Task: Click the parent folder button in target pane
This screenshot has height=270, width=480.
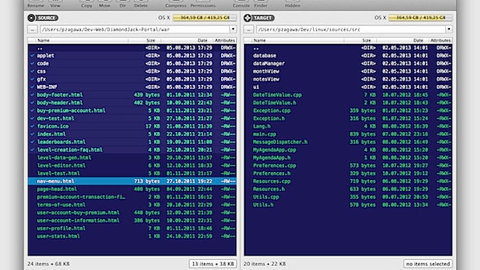Action: (x=249, y=29)
